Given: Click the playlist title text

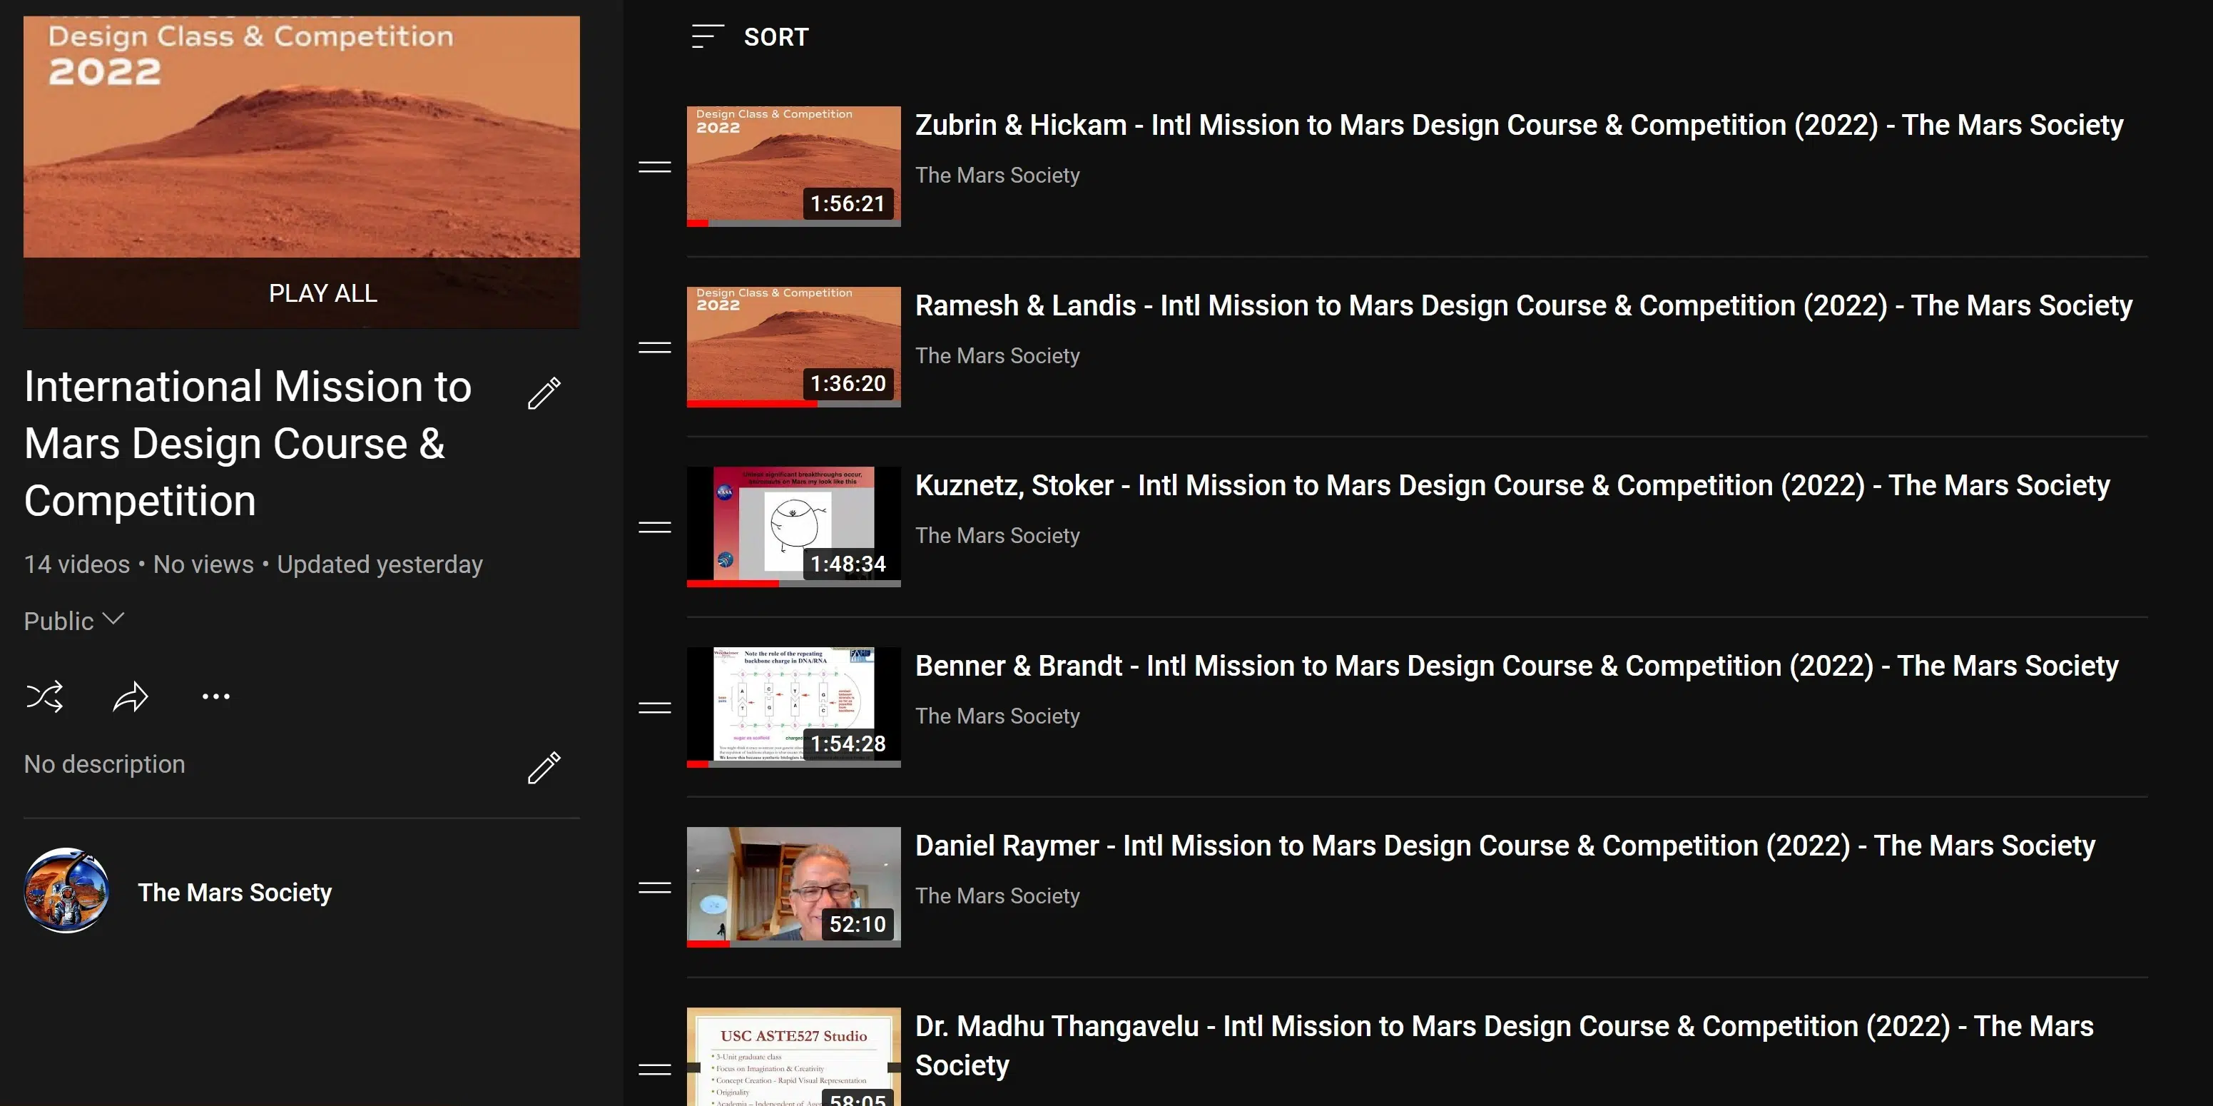Looking at the screenshot, I should pos(248,443).
